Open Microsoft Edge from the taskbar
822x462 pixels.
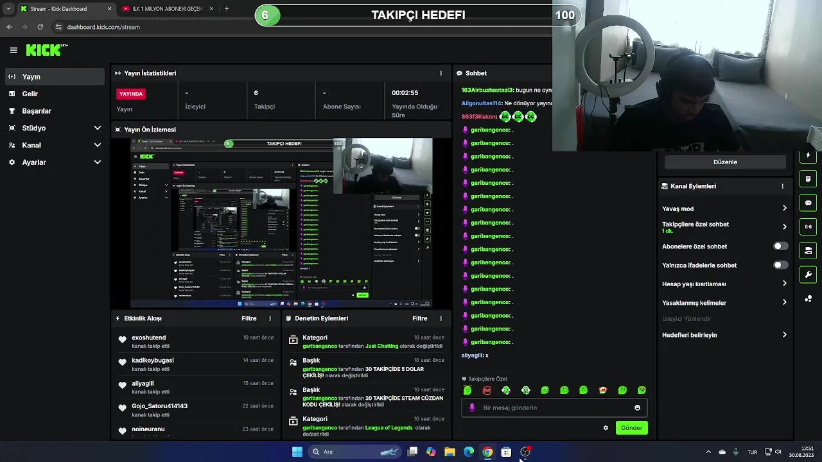pos(469,452)
